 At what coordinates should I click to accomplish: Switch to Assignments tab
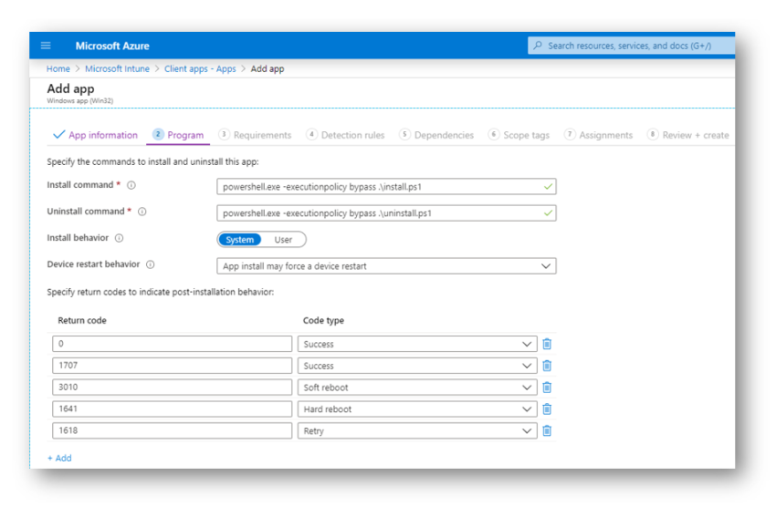click(598, 135)
